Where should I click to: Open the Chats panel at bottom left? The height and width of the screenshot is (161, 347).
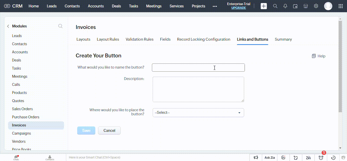click(16, 157)
